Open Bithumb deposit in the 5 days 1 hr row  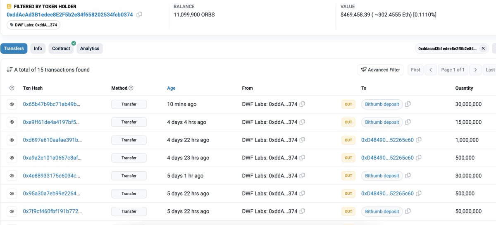pyautogui.click(x=382, y=176)
